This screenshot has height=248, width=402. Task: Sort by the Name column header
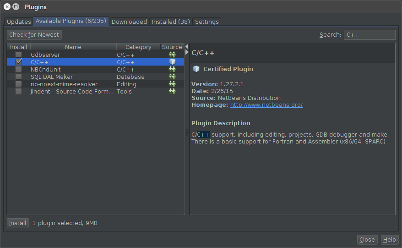coord(73,47)
